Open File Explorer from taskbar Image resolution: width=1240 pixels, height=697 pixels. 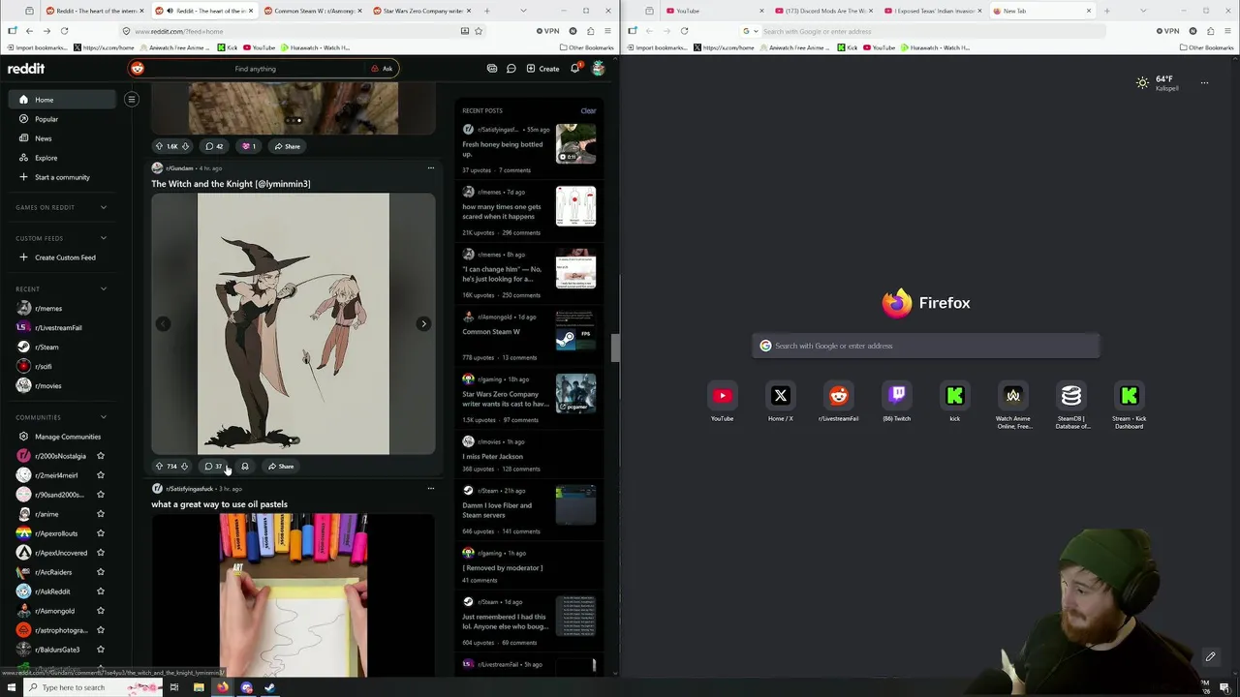[x=199, y=687]
